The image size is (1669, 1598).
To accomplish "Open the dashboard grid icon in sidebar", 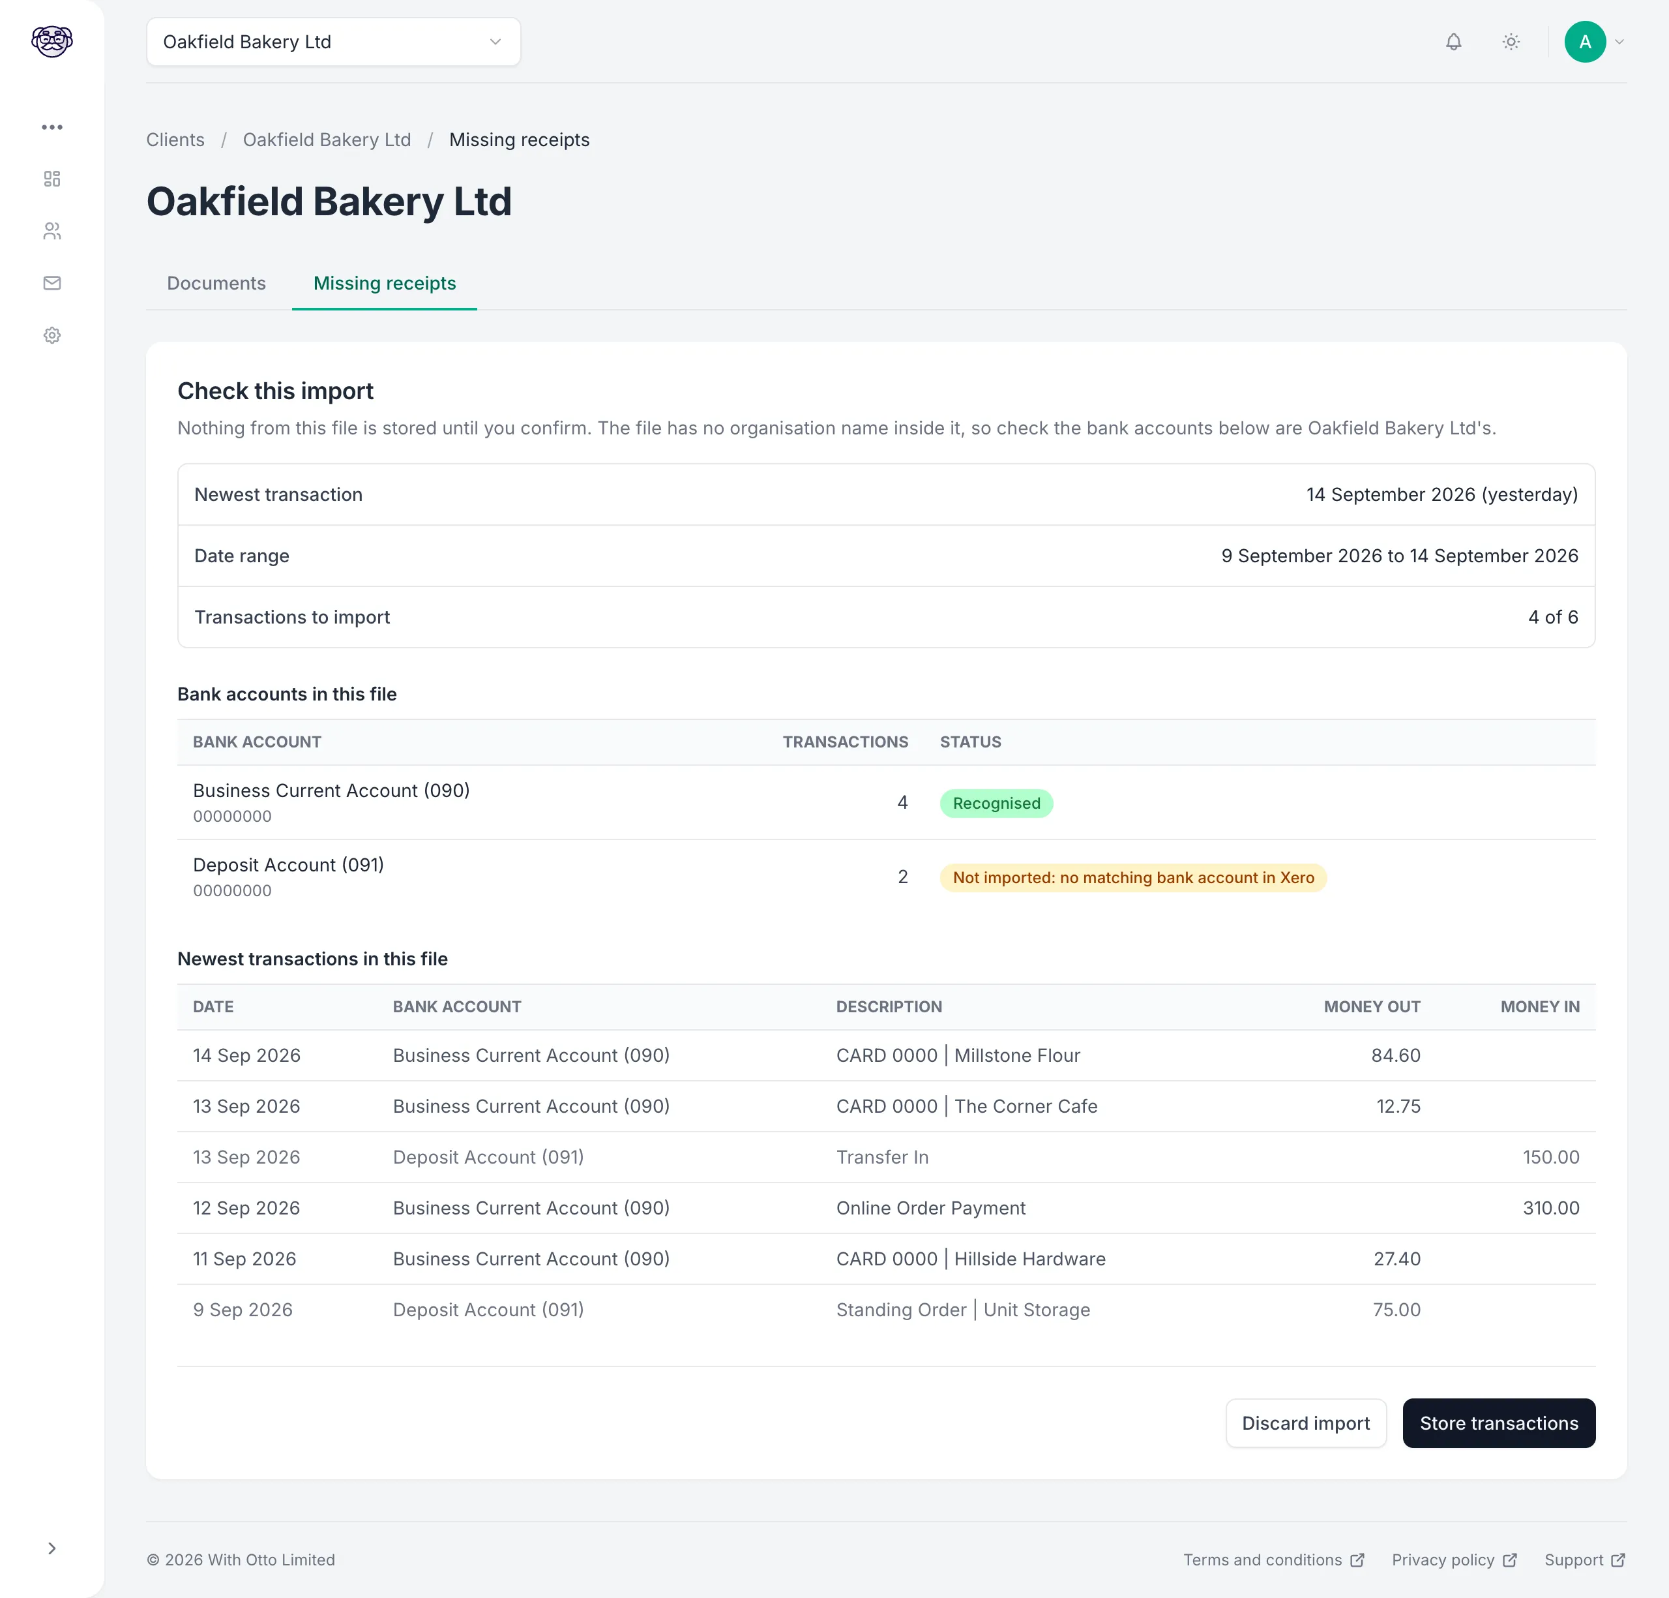I will click(x=52, y=179).
